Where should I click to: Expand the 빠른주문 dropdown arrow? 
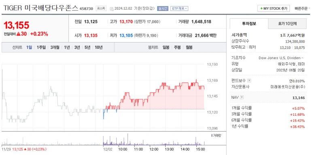click(x=309, y=8)
